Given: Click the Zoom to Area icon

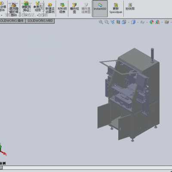Looking at the screenshot, I should (107, 22).
